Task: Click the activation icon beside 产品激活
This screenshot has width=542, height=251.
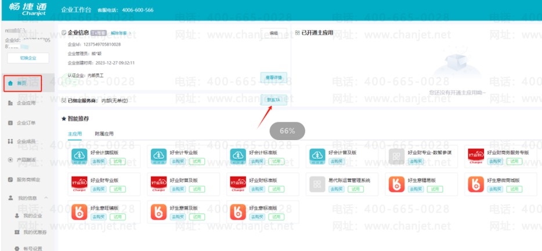Action: pyautogui.click(x=10, y=160)
